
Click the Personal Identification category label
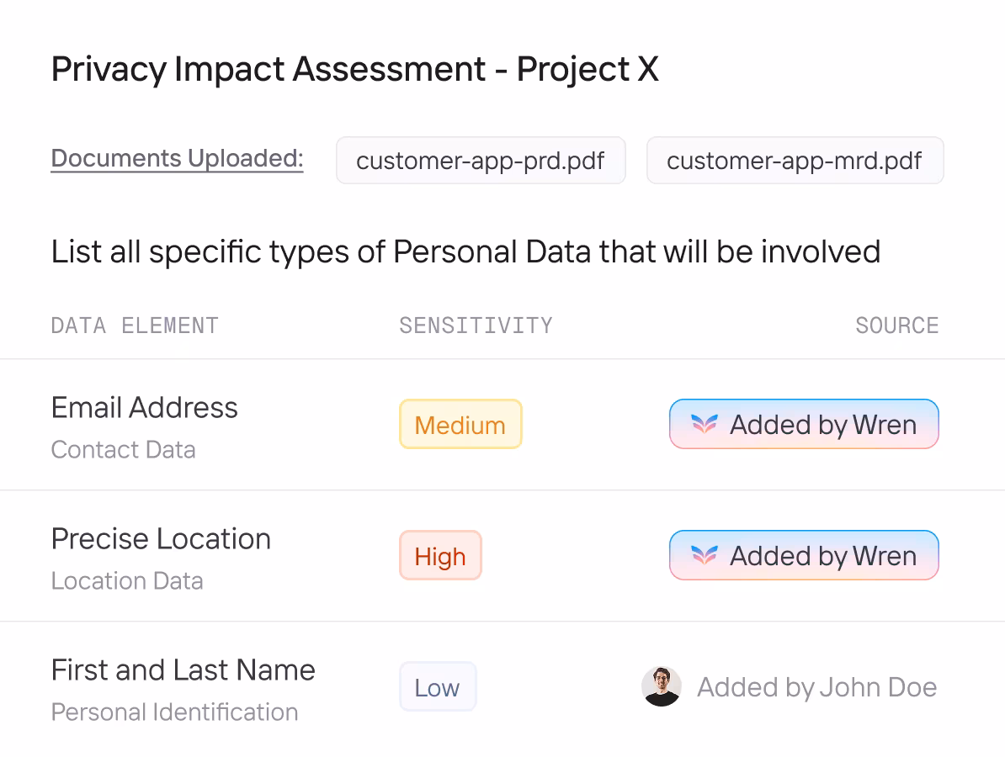pyautogui.click(x=174, y=712)
